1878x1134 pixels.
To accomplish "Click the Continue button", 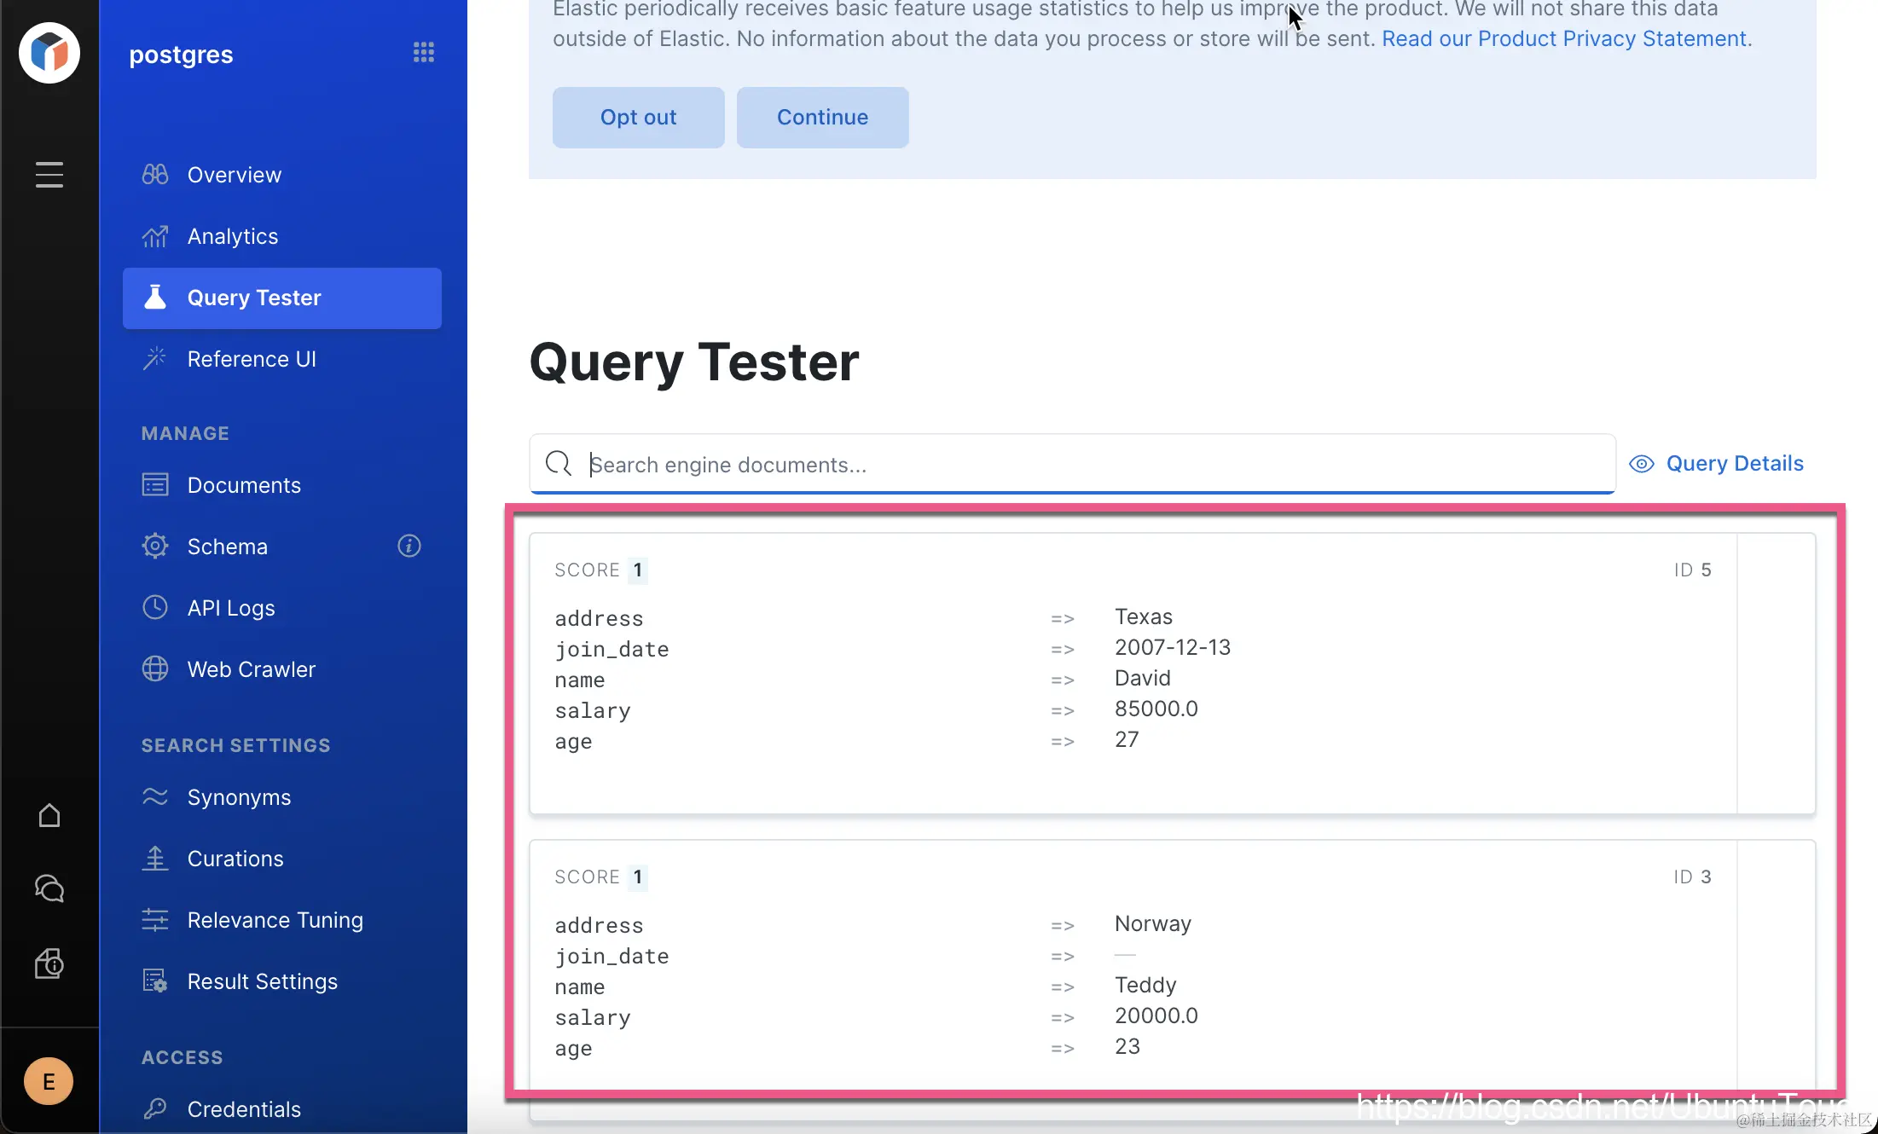I will click(822, 118).
